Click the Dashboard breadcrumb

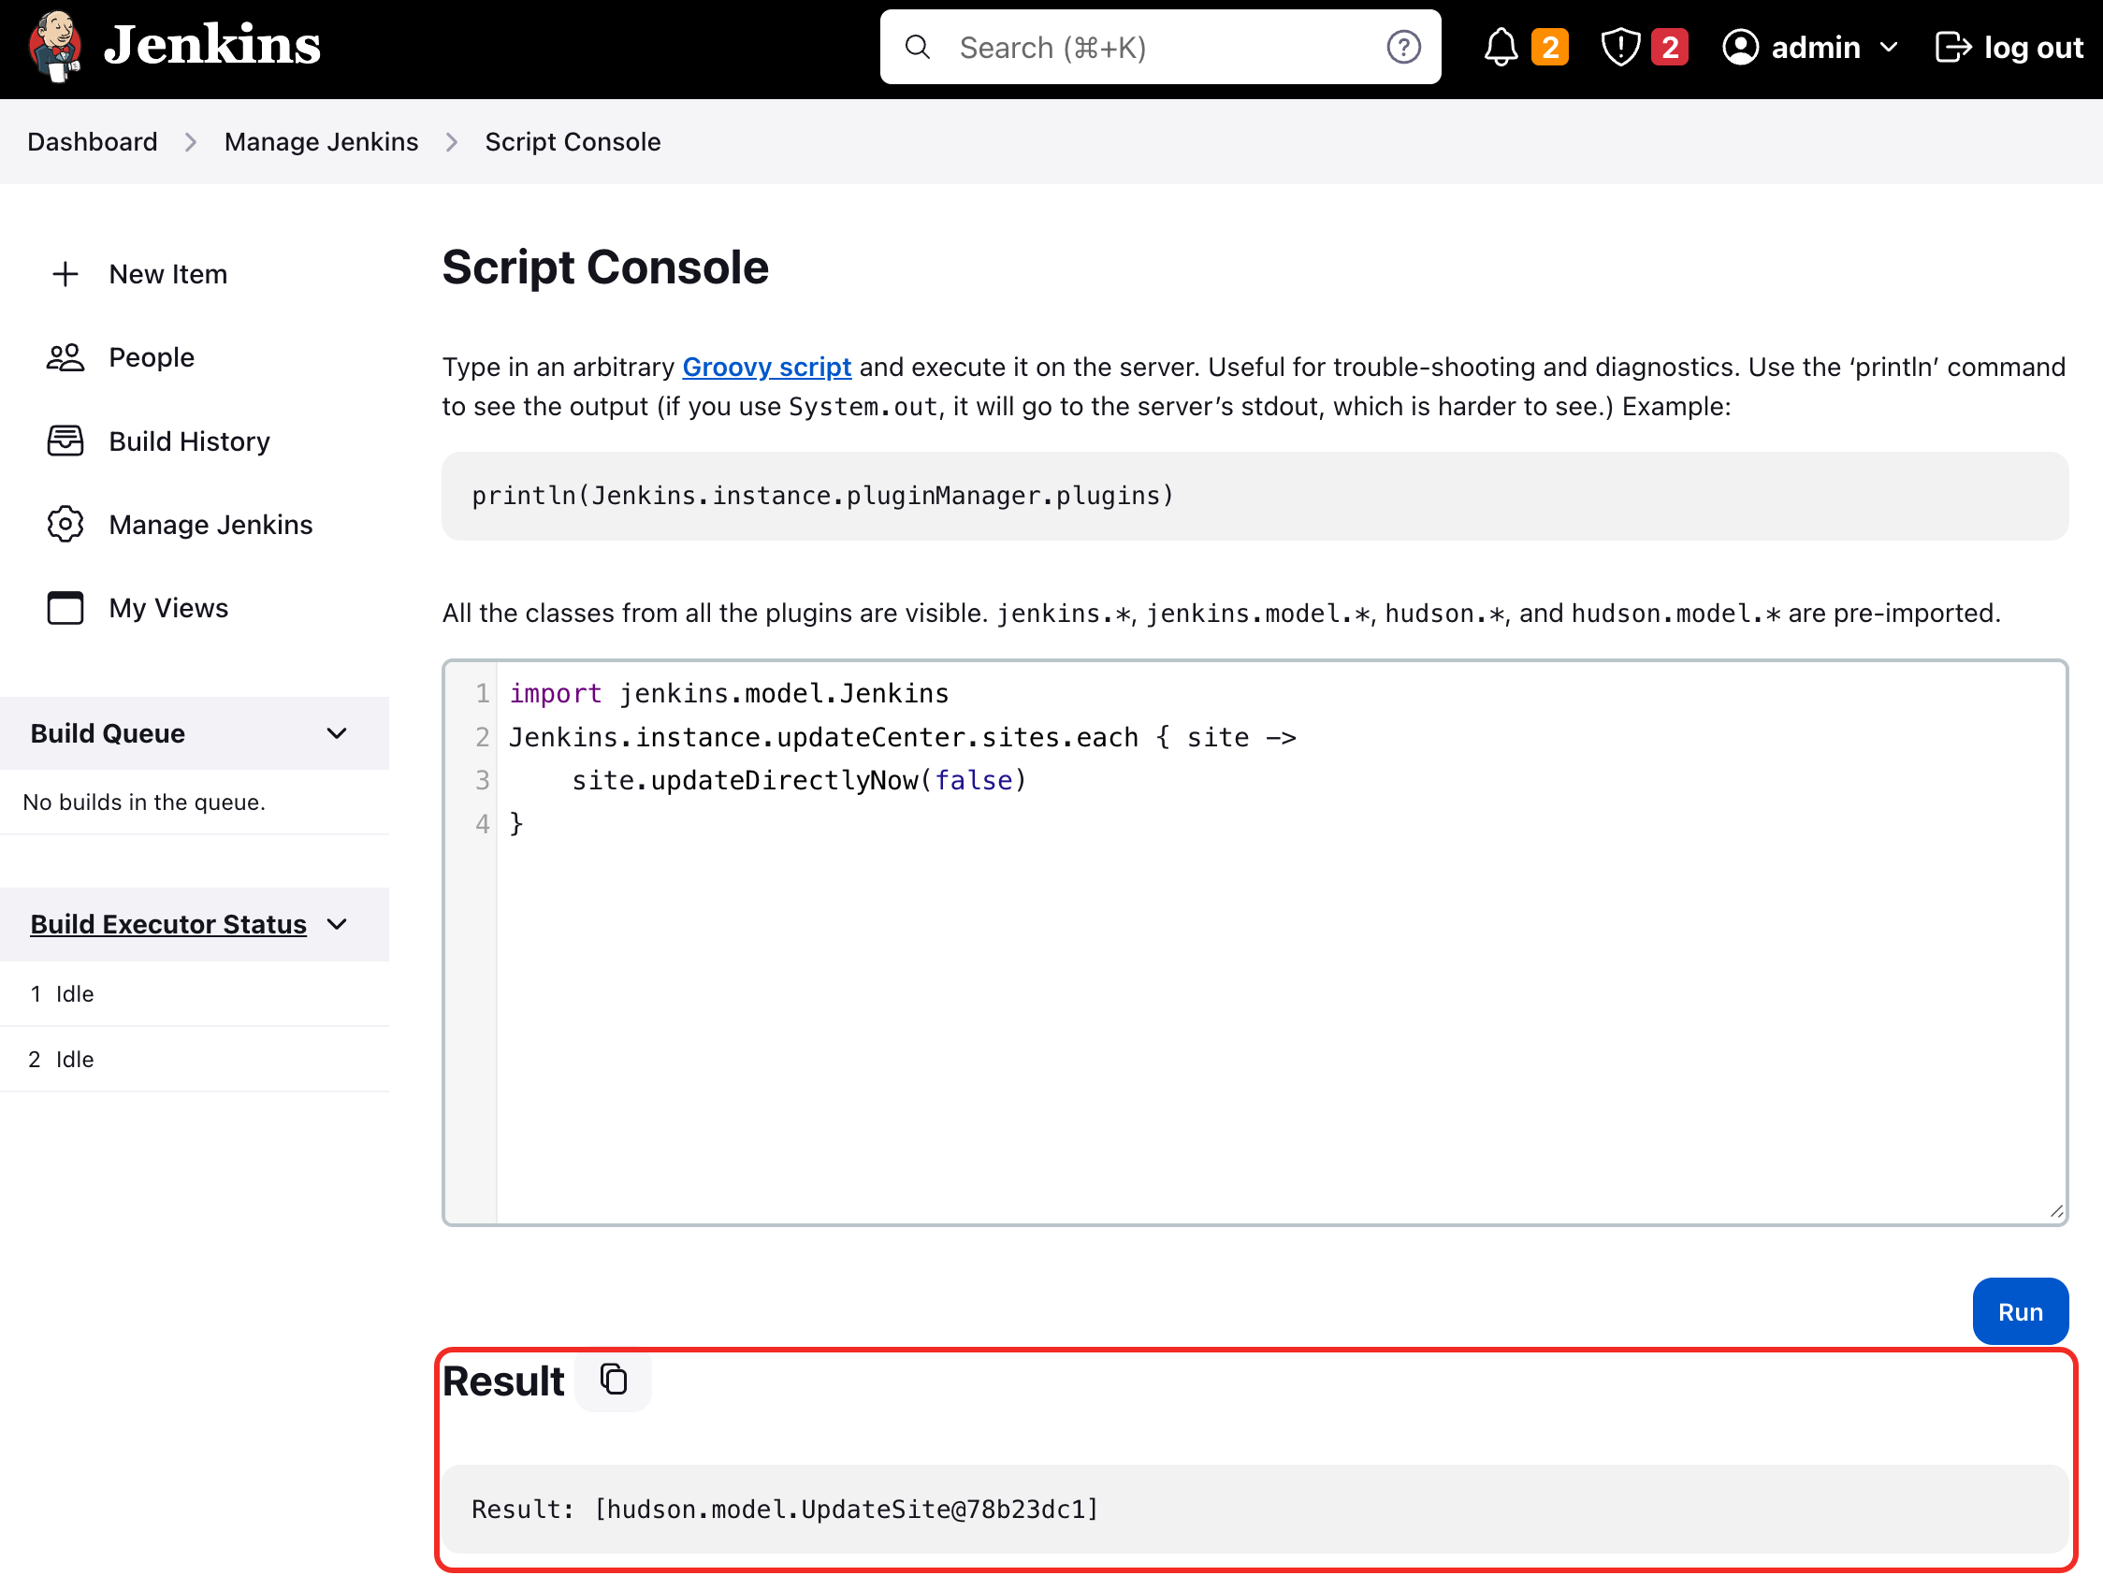tap(93, 141)
